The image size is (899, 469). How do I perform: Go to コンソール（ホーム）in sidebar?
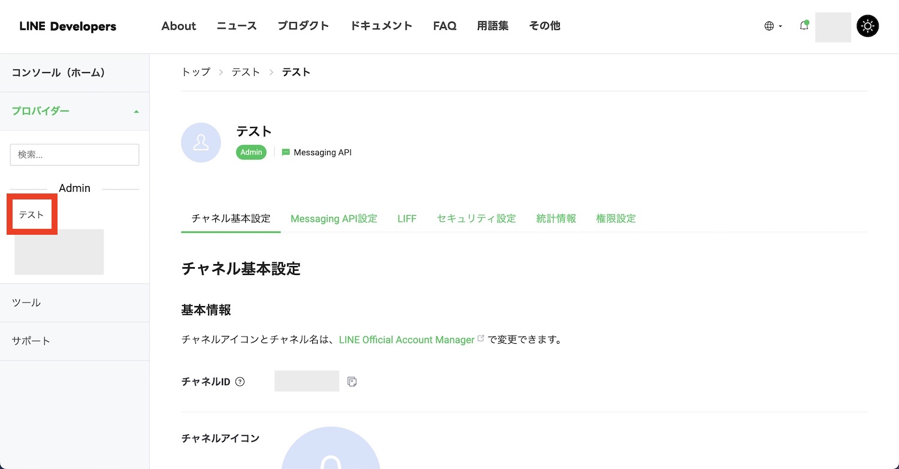click(74, 73)
